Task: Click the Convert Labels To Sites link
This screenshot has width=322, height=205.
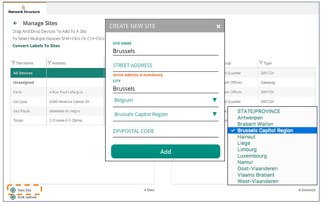Action: (x=36, y=46)
